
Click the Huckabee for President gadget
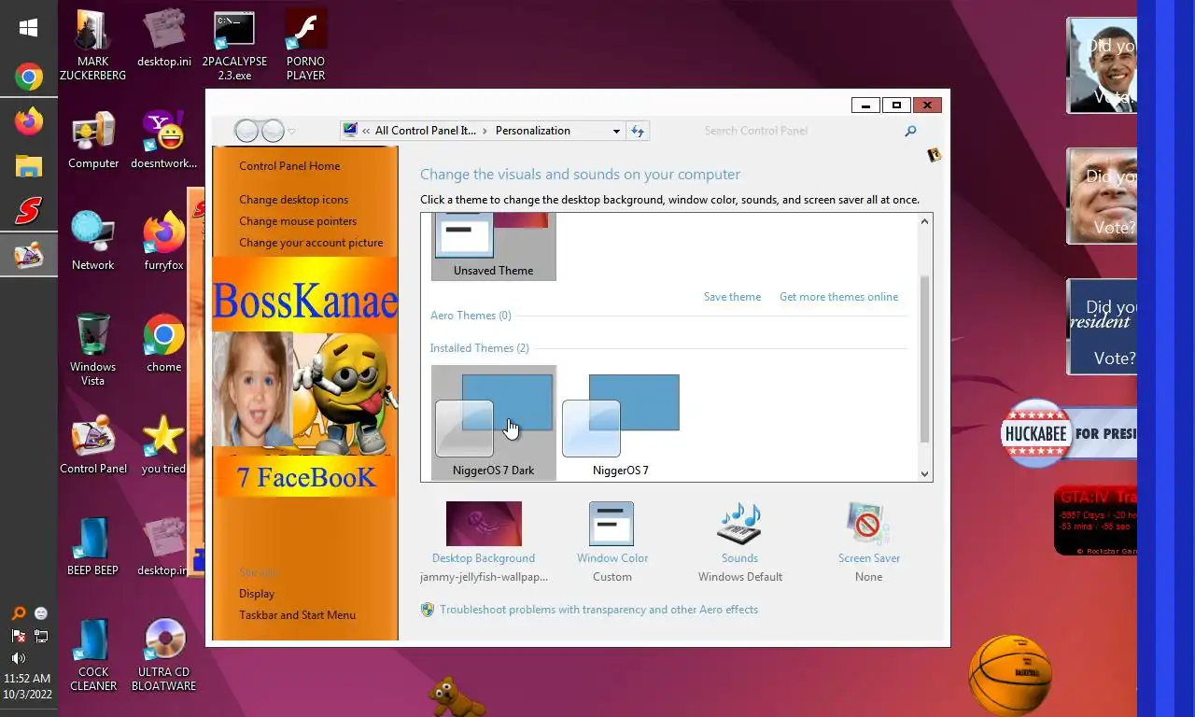pos(1068,433)
